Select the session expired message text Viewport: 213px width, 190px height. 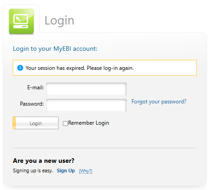click(x=79, y=68)
